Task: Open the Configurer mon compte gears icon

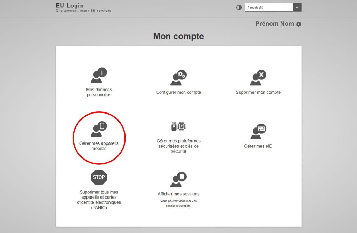Action: pos(178,78)
